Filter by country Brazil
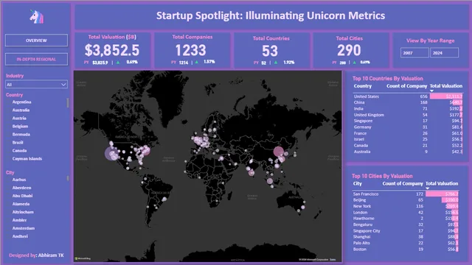 [18, 143]
